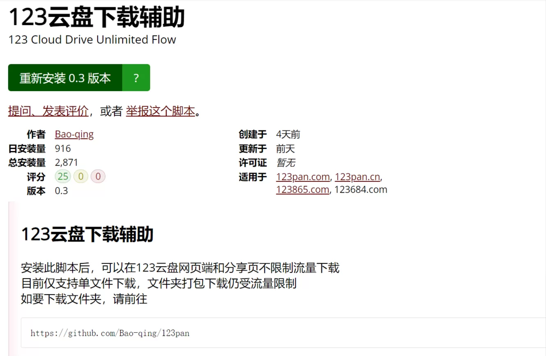
Task: Click the 举报这个脚本 report link
Action: pyautogui.click(x=161, y=111)
